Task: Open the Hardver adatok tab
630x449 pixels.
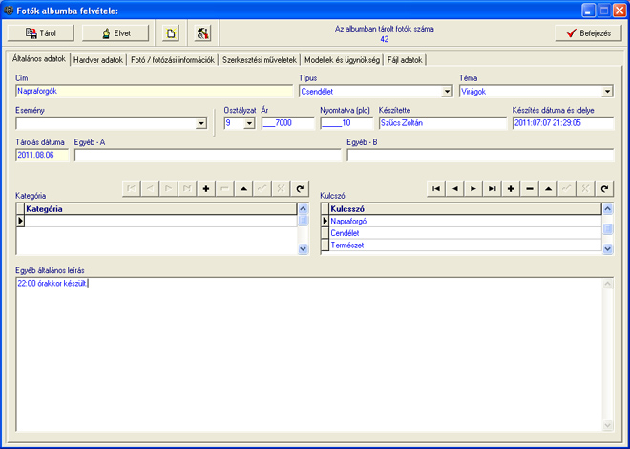Action: coord(98,60)
